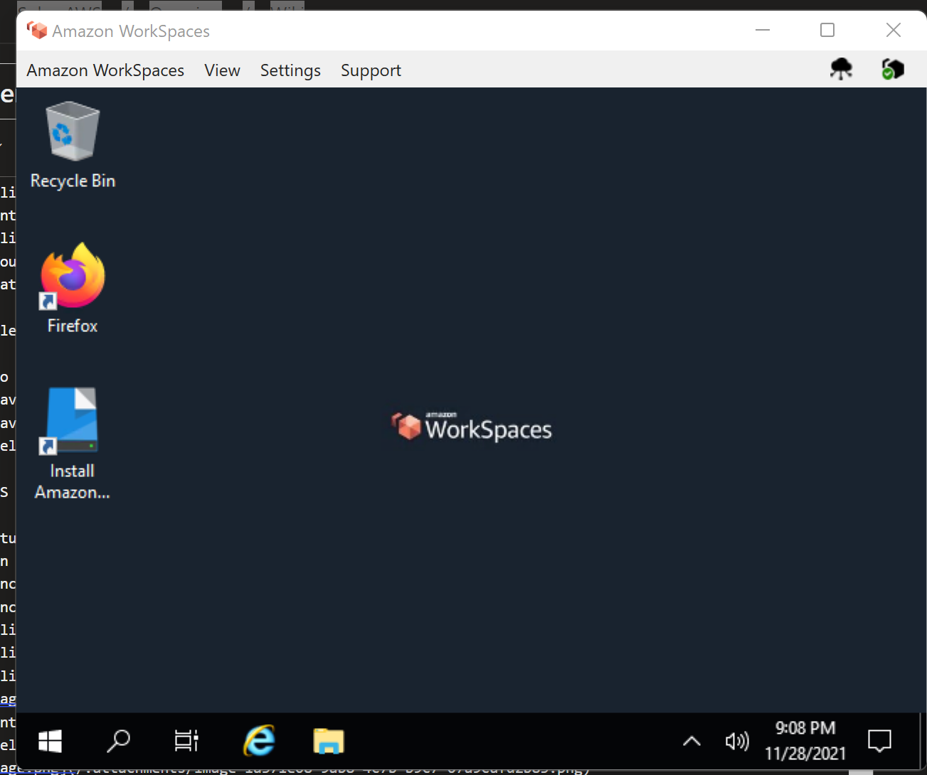This screenshot has width=927, height=775.
Task: Close the Amazon WorkSpaces window
Action: [x=894, y=30]
